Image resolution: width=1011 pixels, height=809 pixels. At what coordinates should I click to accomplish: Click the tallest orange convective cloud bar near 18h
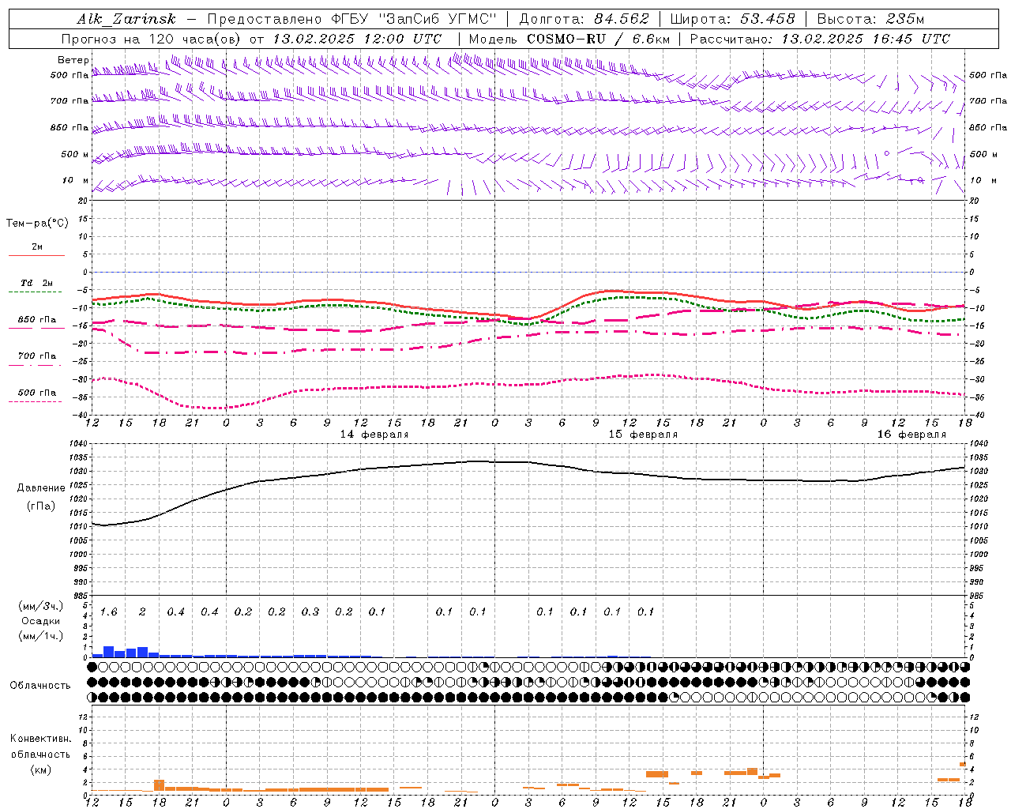point(159,785)
